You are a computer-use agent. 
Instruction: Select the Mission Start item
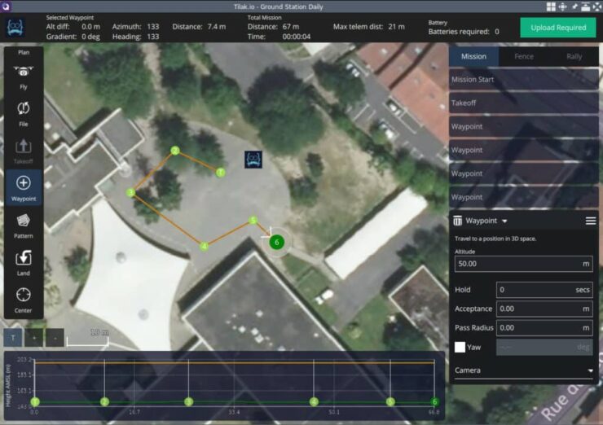523,80
